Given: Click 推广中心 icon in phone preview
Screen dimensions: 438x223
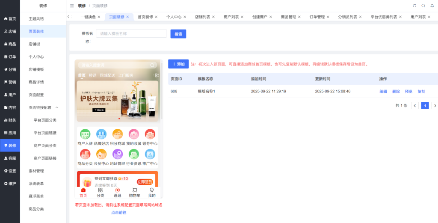Looking at the screenshot, I should click(x=150, y=154).
